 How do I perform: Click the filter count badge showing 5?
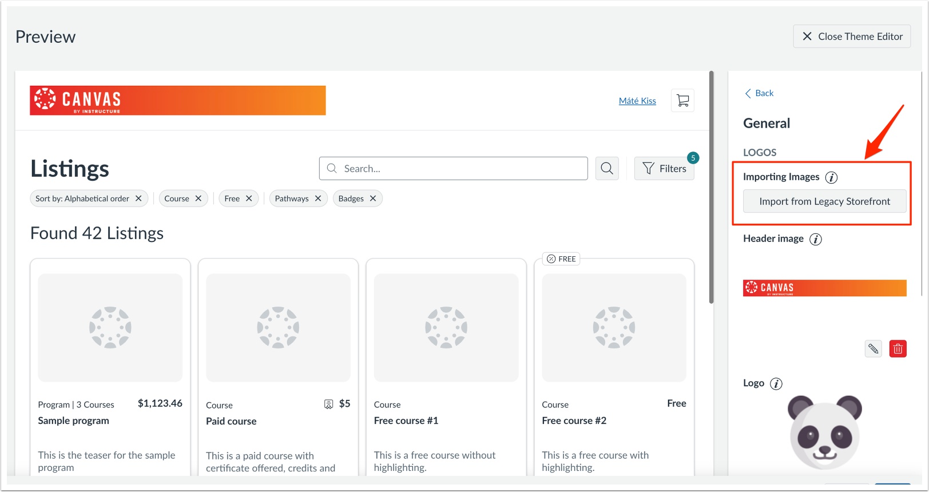click(x=693, y=158)
